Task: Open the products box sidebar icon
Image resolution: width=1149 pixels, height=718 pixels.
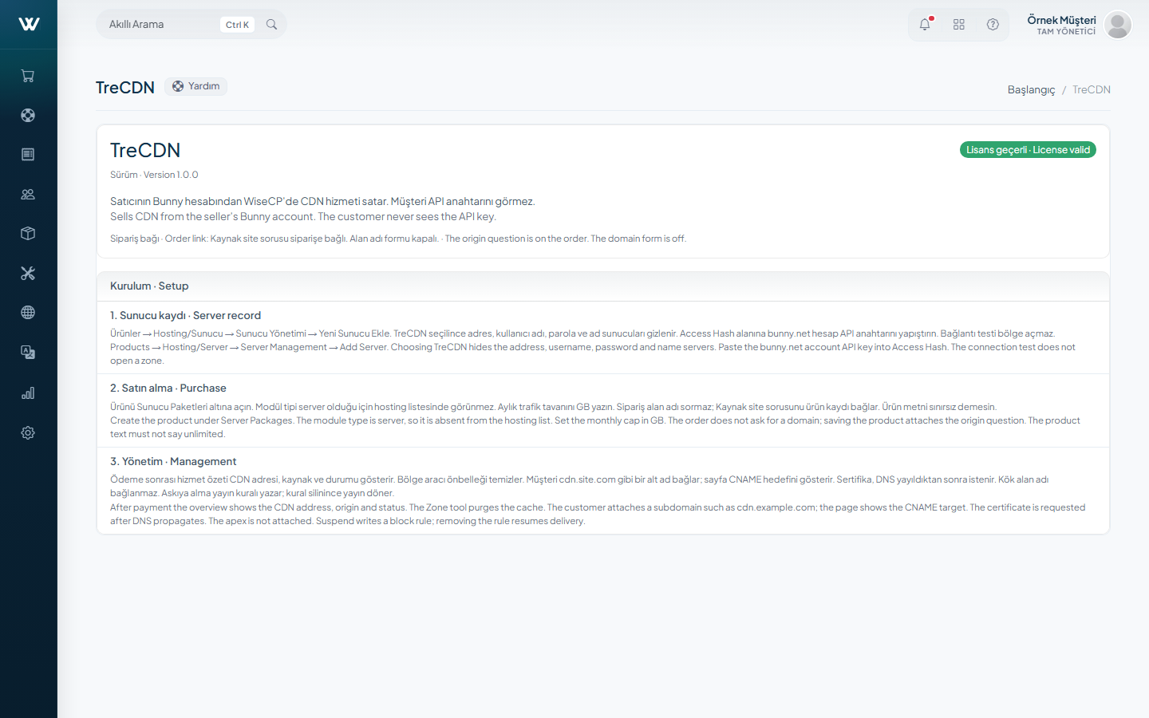Action: click(x=28, y=233)
